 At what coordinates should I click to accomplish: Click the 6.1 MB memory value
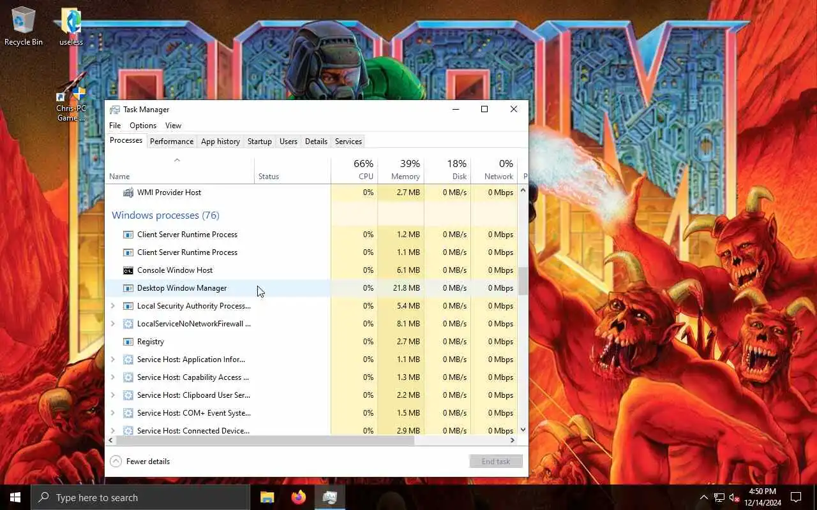pyautogui.click(x=401, y=270)
